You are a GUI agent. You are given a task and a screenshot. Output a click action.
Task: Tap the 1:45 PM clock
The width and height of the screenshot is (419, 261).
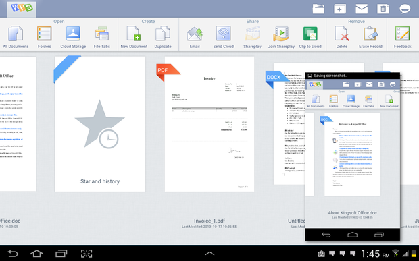click(x=375, y=254)
